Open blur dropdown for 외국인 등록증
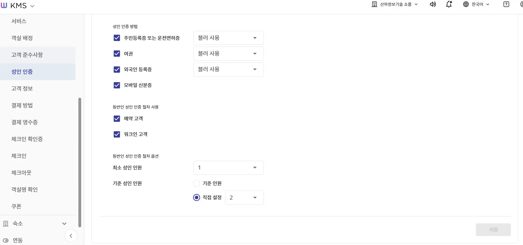This screenshot has width=523, height=245. click(228, 70)
